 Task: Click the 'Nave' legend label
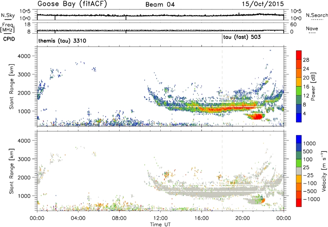[312, 28]
